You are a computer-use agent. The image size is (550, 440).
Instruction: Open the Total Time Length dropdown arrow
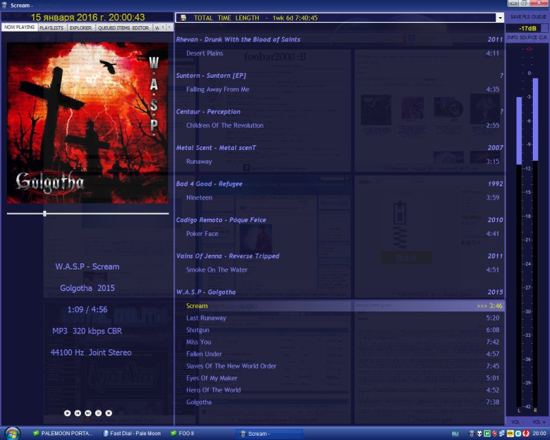coord(500,18)
